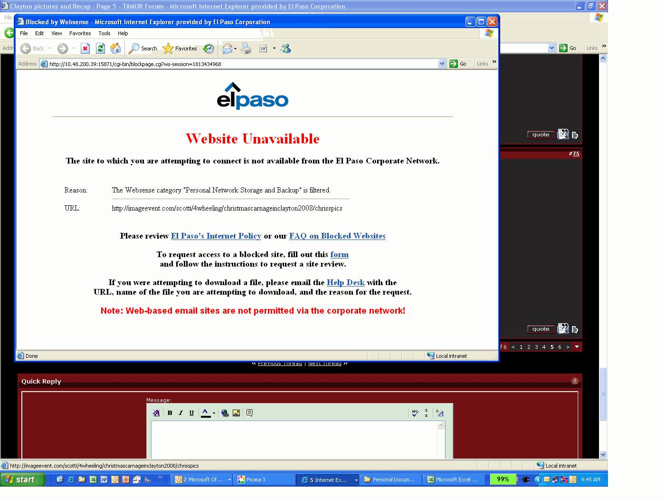The height and width of the screenshot is (499, 665).
Task: Open the Windows Start menu
Action: click(22, 480)
